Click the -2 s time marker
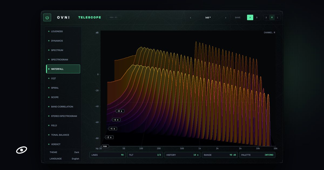324x170 pixels. [109, 137]
